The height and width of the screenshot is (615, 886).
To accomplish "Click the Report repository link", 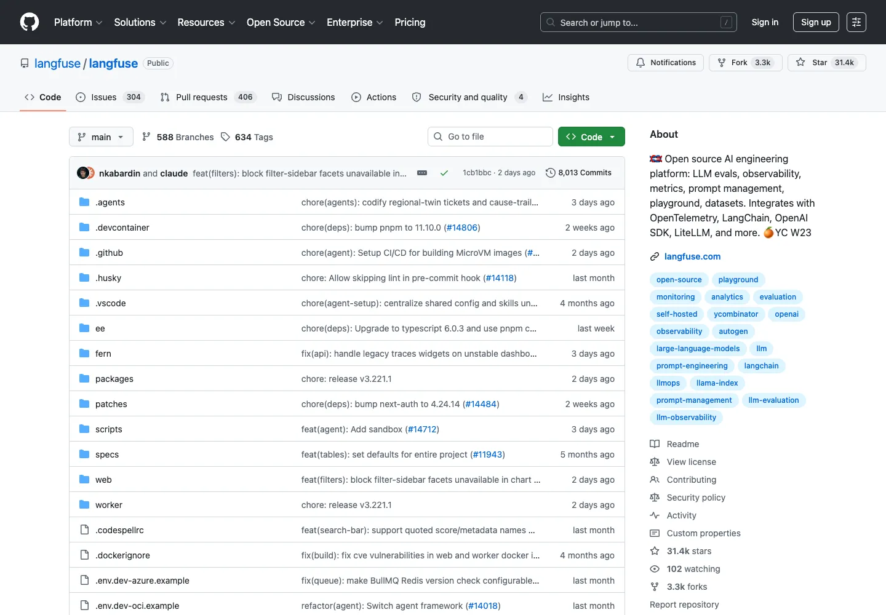I will tap(684, 605).
